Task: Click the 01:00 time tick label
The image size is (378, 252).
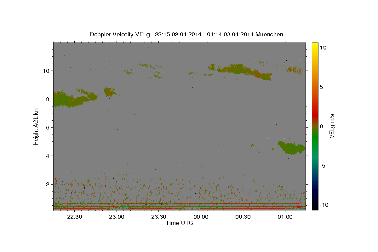Action: point(285,217)
